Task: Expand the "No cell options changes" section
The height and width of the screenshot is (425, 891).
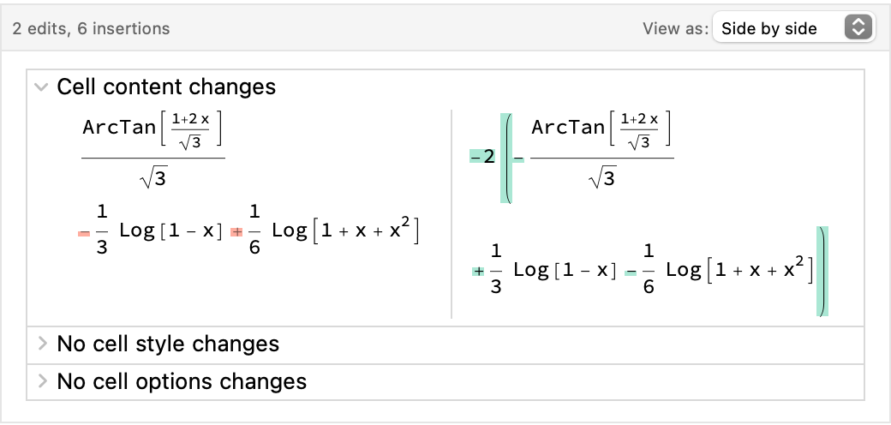Action: coord(40,380)
